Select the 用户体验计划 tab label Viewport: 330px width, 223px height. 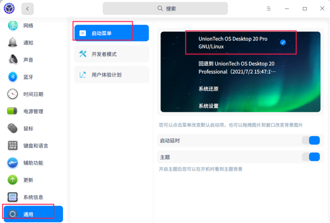click(107, 75)
